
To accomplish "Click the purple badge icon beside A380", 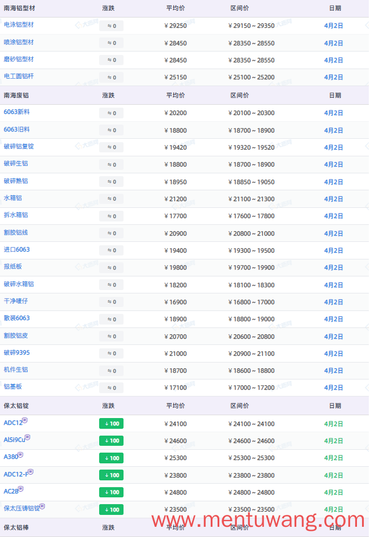I will (x=20, y=455).
